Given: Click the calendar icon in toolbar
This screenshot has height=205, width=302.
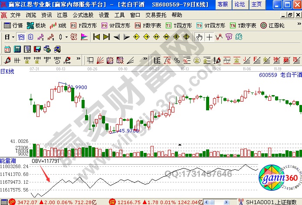Looking at the screenshot, I should pyautogui.click(x=8, y=48).
